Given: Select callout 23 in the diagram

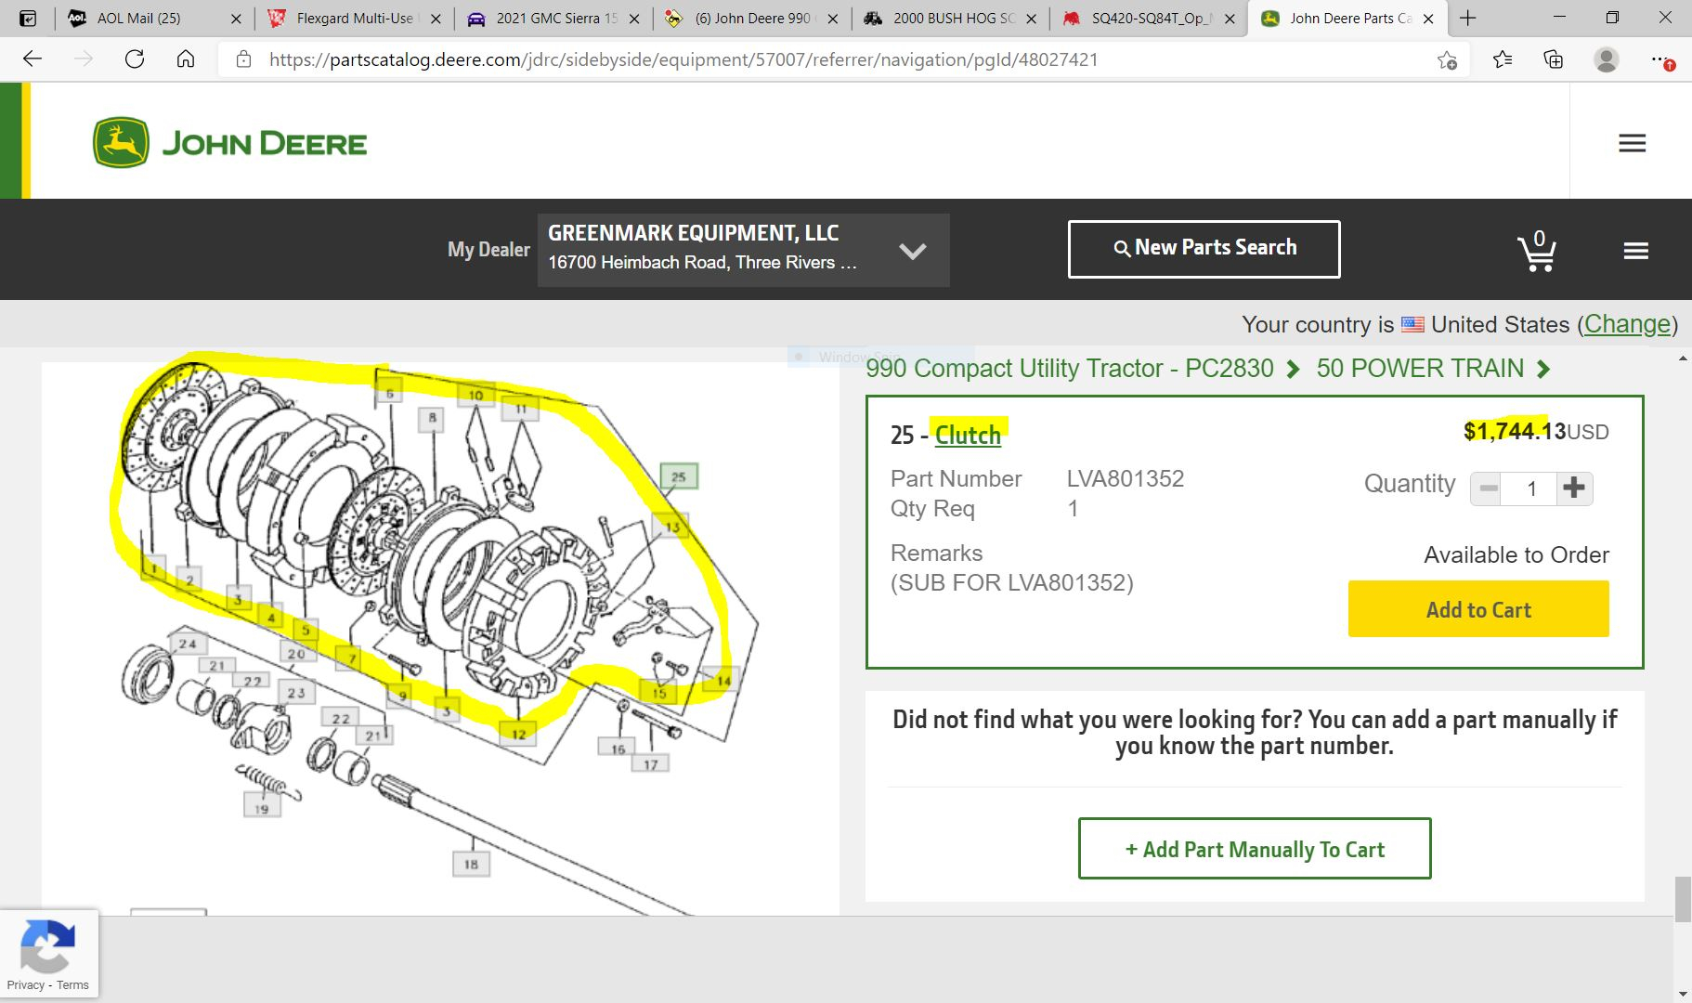Looking at the screenshot, I should (x=296, y=693).
